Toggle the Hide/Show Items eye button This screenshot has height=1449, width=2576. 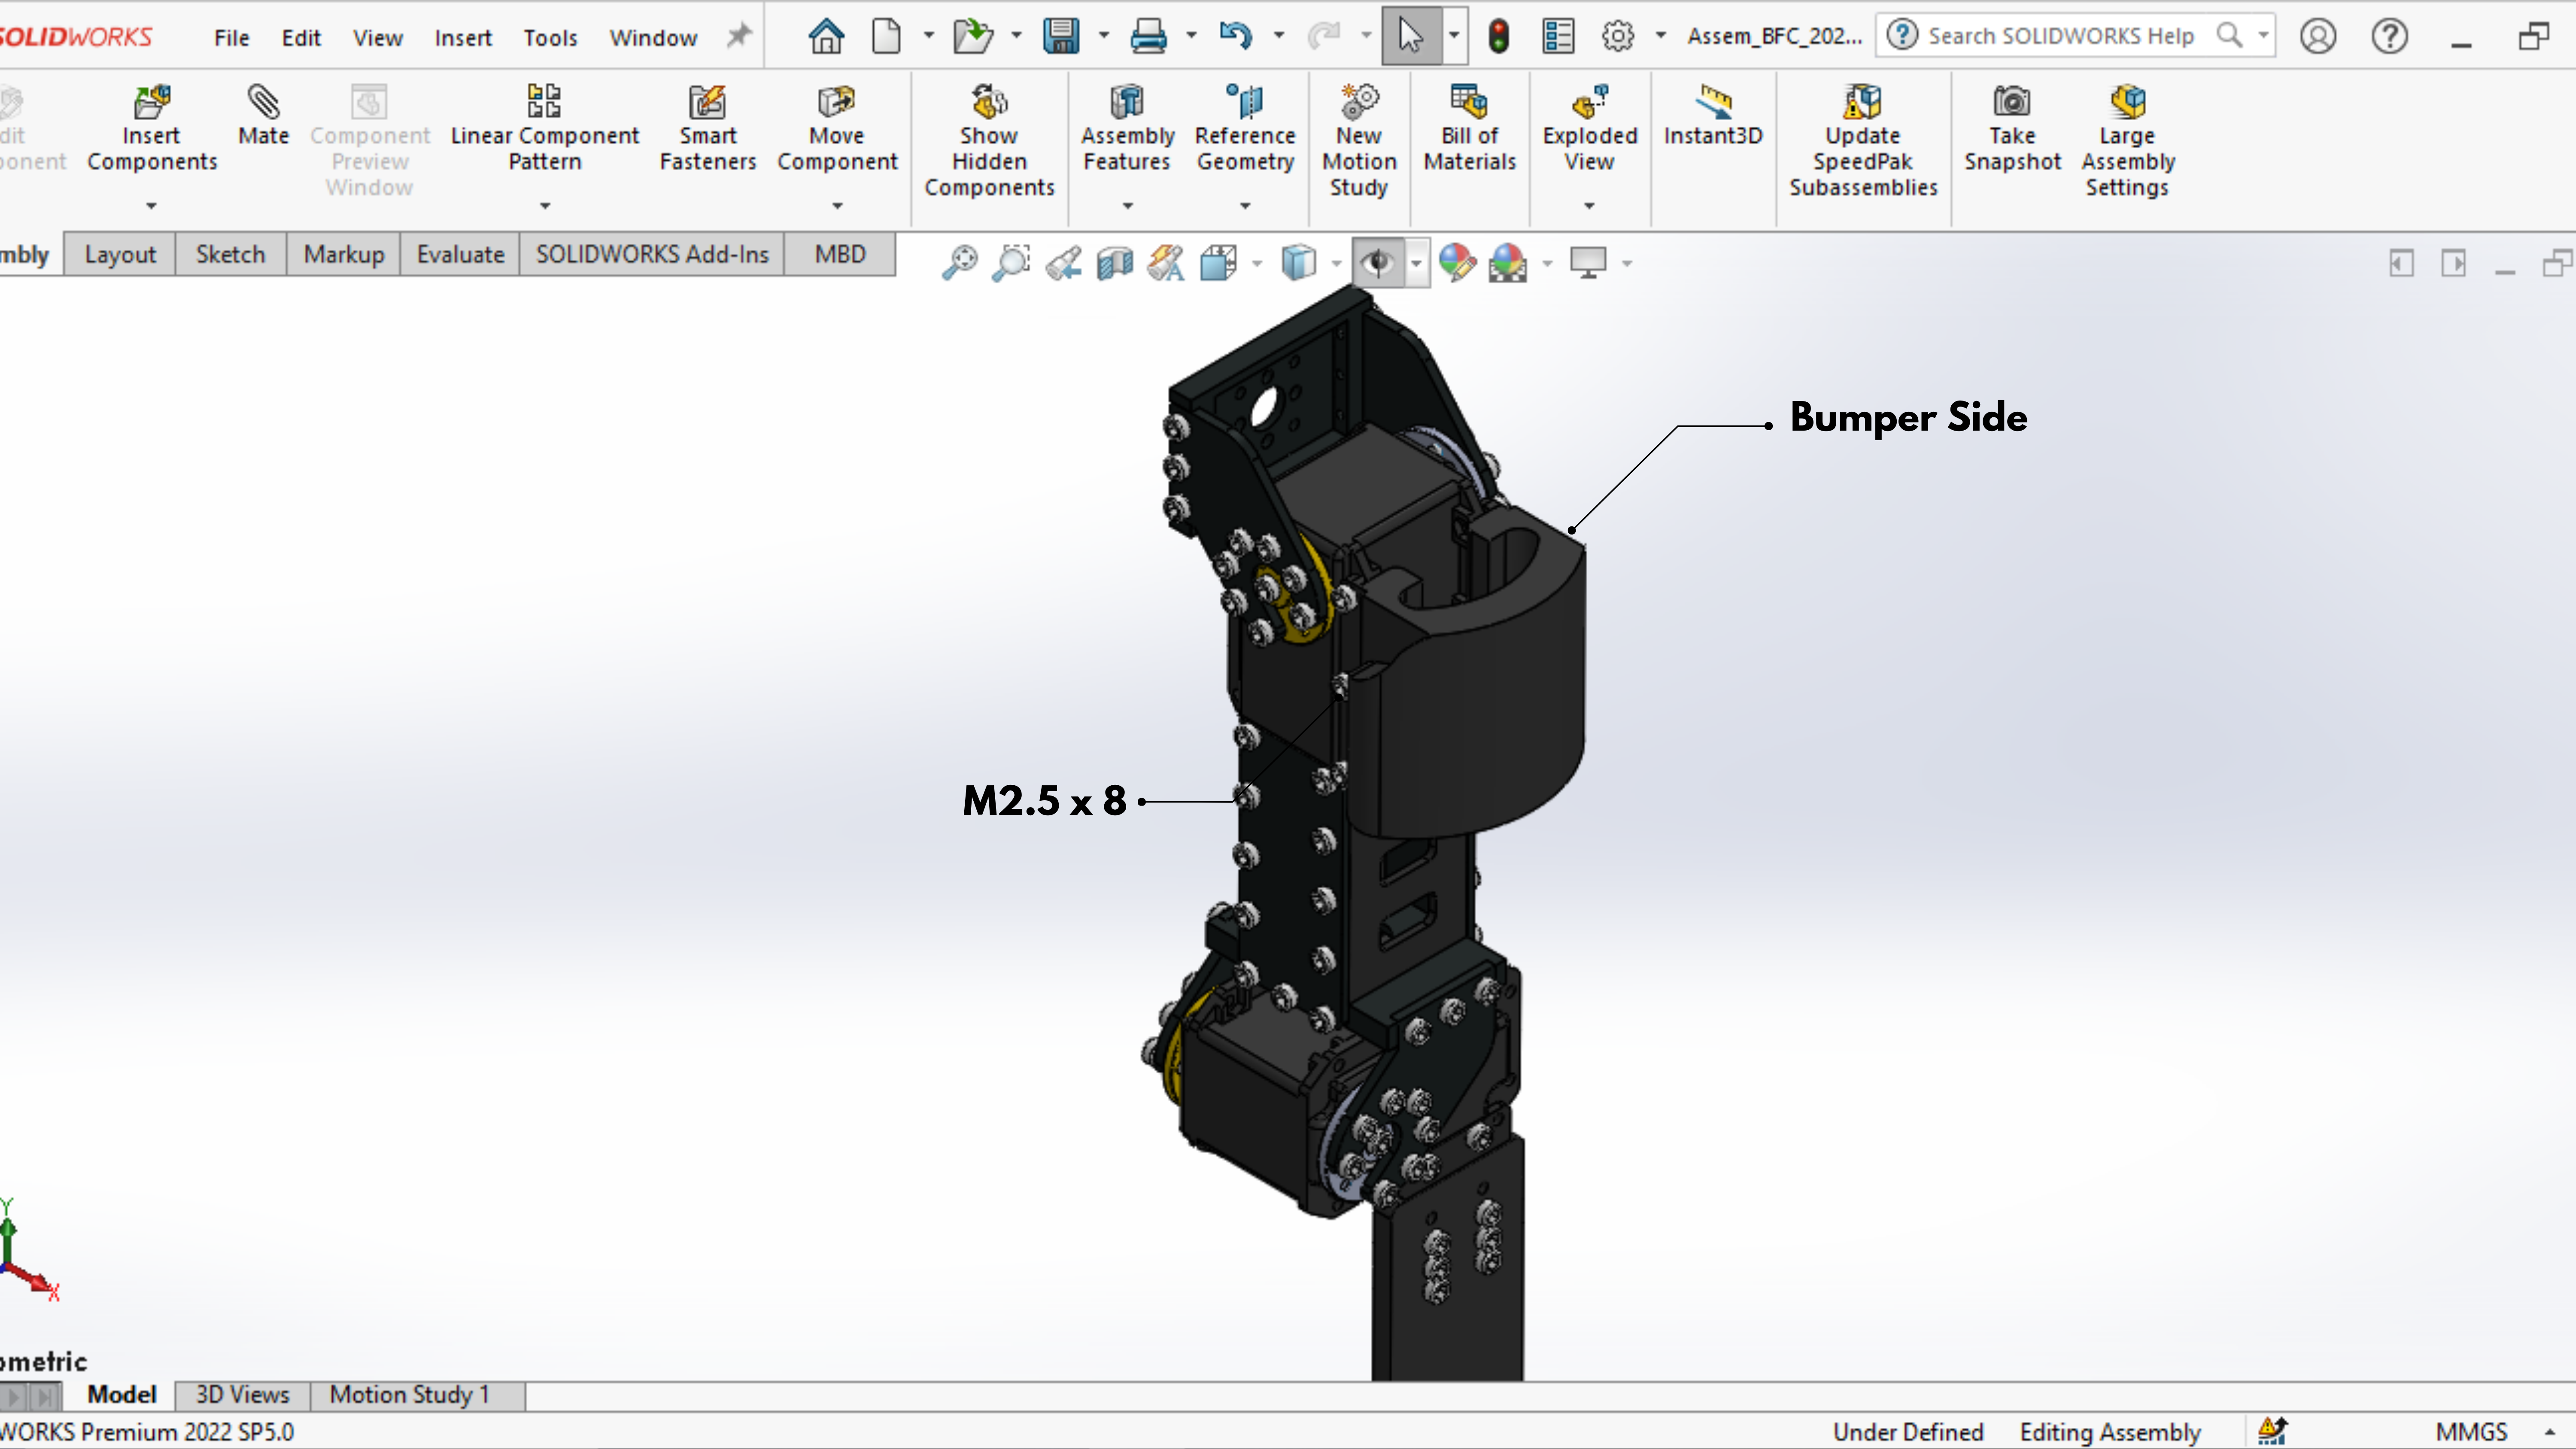pyautogui.click(x=1378, y=263)
